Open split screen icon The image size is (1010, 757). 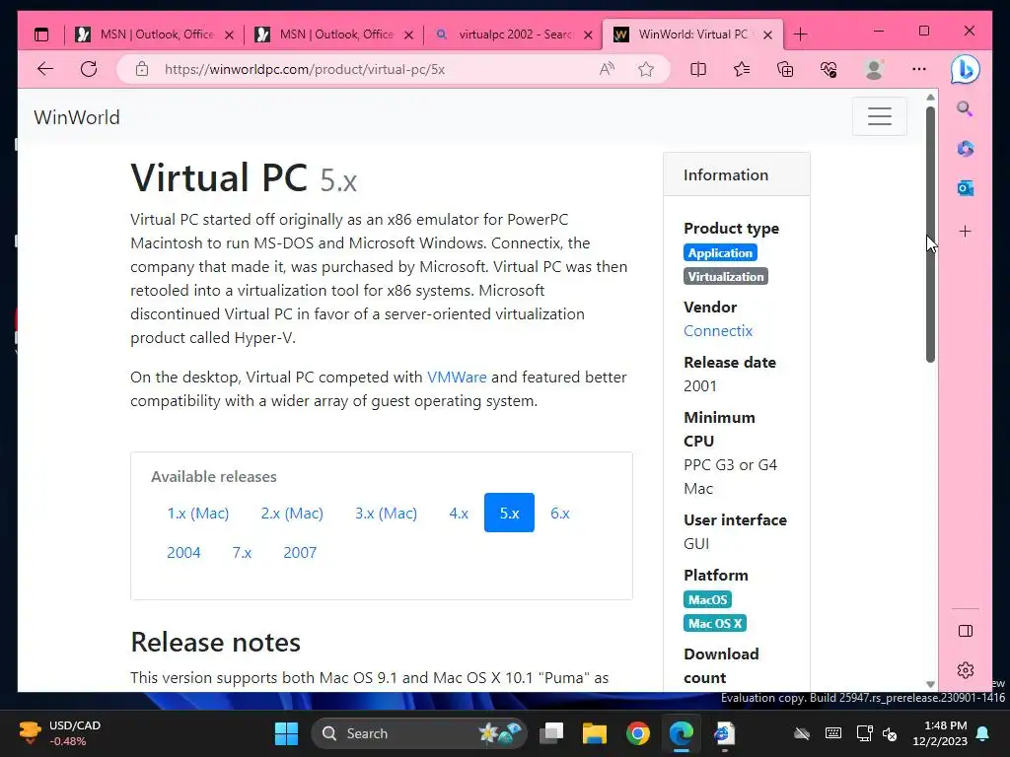tap(698, 69)
